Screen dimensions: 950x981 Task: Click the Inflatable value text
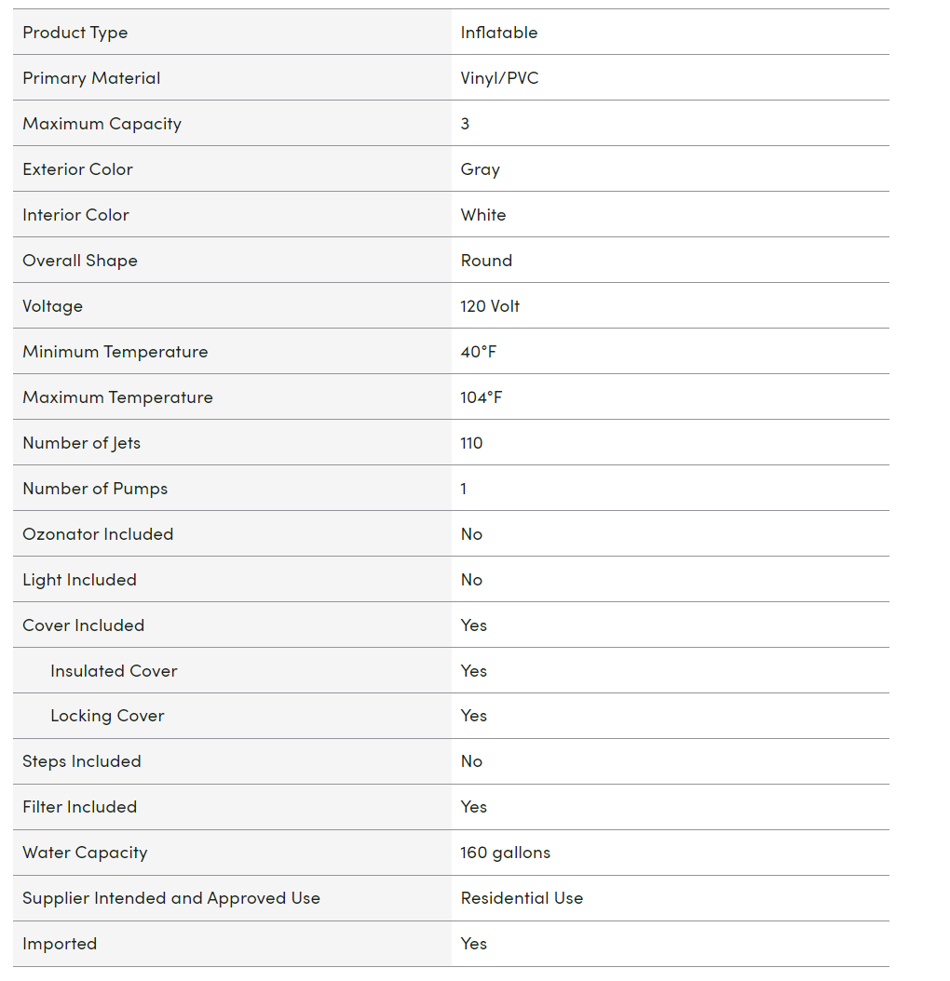[x=499, y=33]
